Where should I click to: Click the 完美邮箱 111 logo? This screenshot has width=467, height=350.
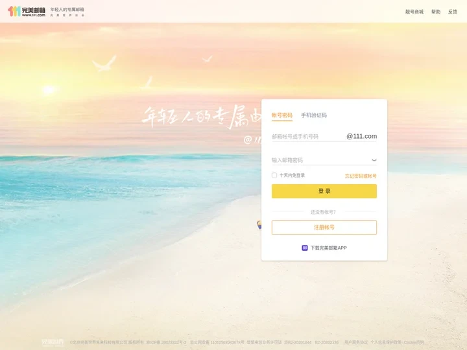click(x=27, y=11)
